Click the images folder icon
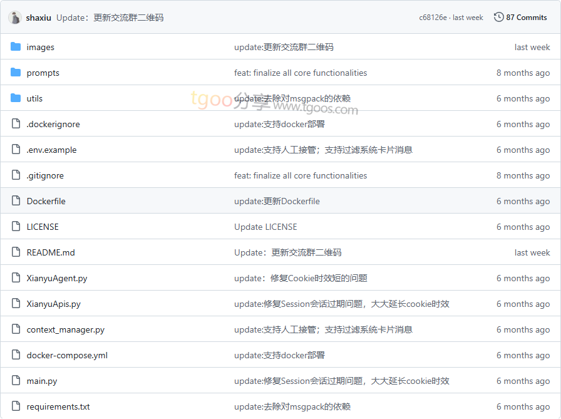This screenshot has width=561, height=419. (16, 47)
